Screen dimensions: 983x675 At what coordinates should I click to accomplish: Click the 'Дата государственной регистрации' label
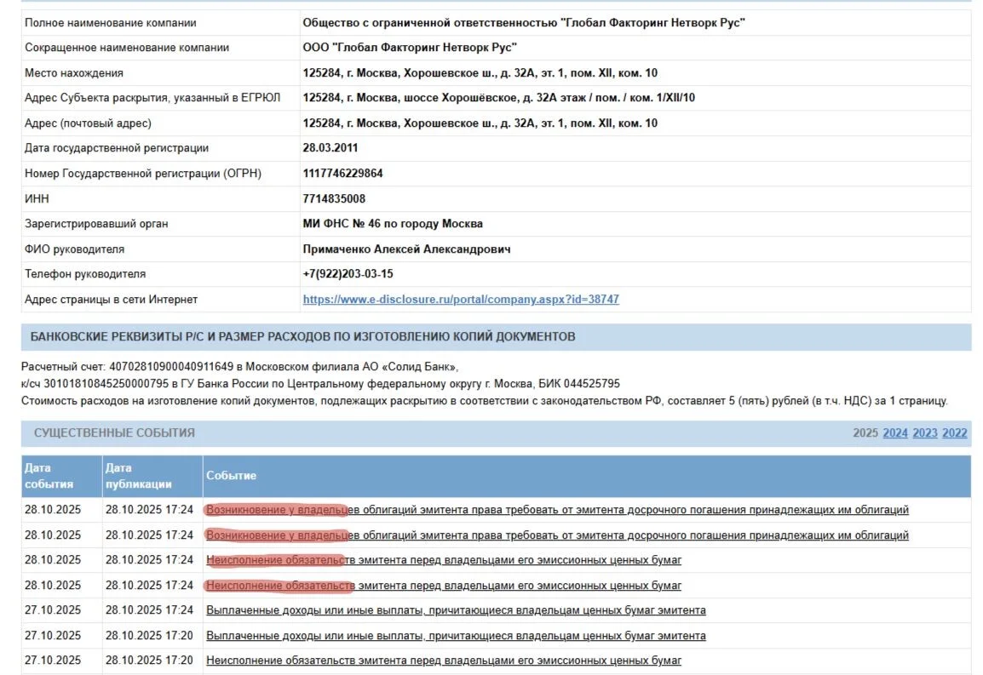117,148
